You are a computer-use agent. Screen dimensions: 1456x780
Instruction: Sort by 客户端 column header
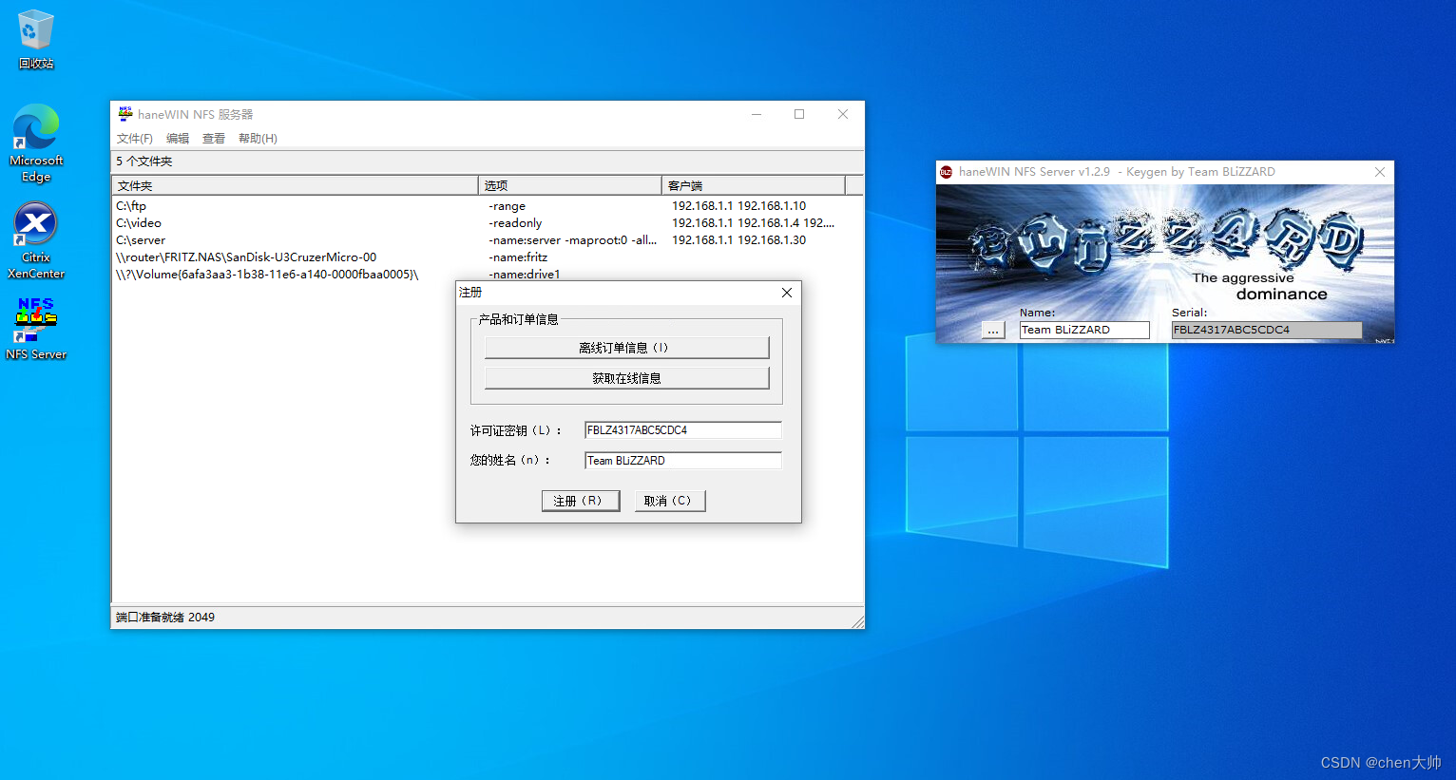pyautogui.click(x=753, y=185)
